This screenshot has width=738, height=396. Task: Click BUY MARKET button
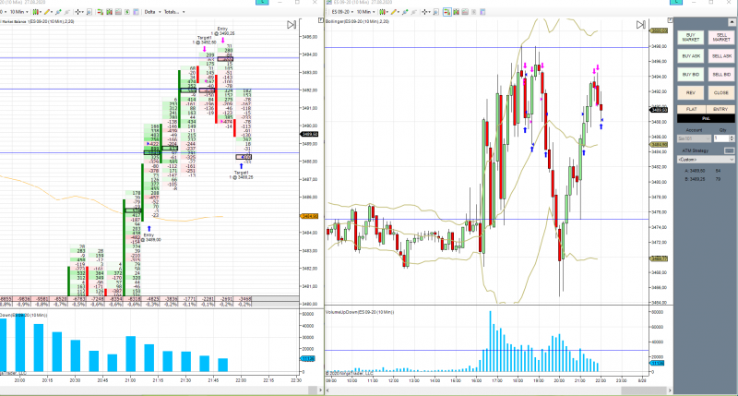pos(690,38)
